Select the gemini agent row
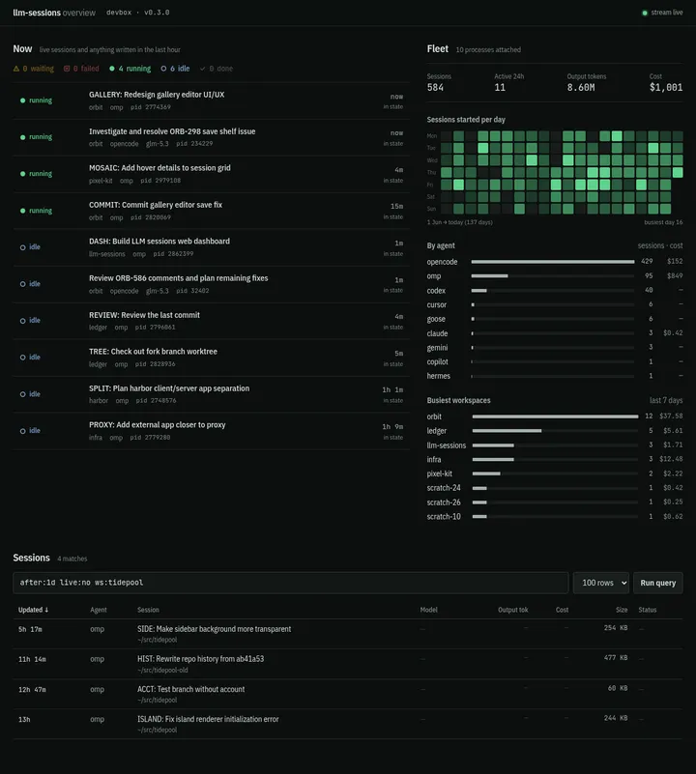The height and width of the screenshot is (774, 696). (555, 348)
